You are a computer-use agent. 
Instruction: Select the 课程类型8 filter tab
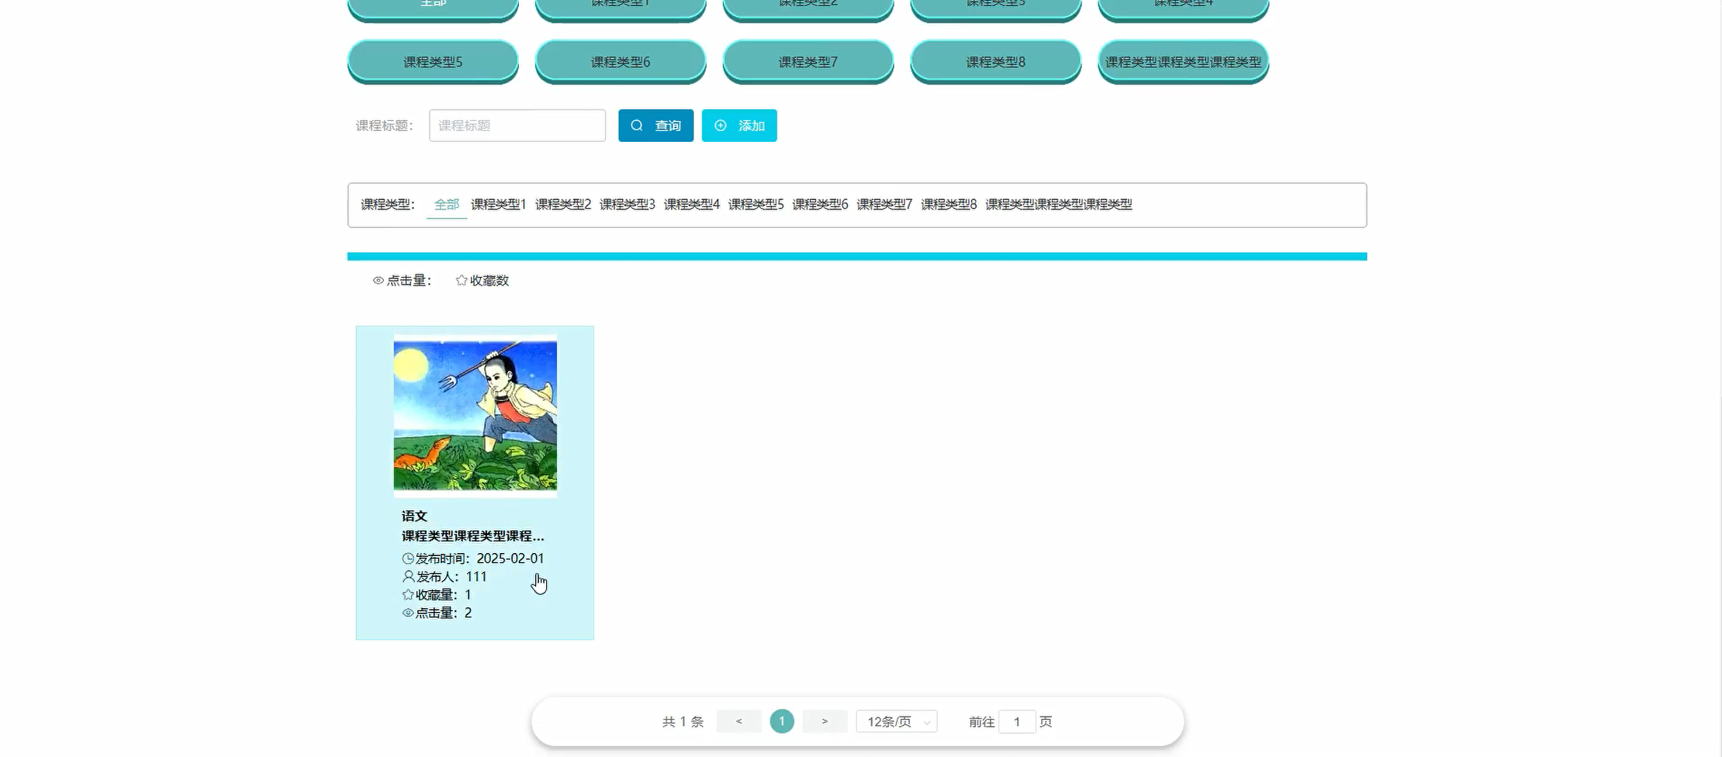(948, 204)
